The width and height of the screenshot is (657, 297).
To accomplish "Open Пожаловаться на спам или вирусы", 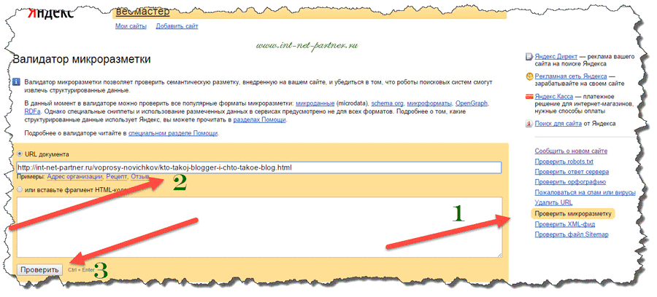I will [585, 193].
